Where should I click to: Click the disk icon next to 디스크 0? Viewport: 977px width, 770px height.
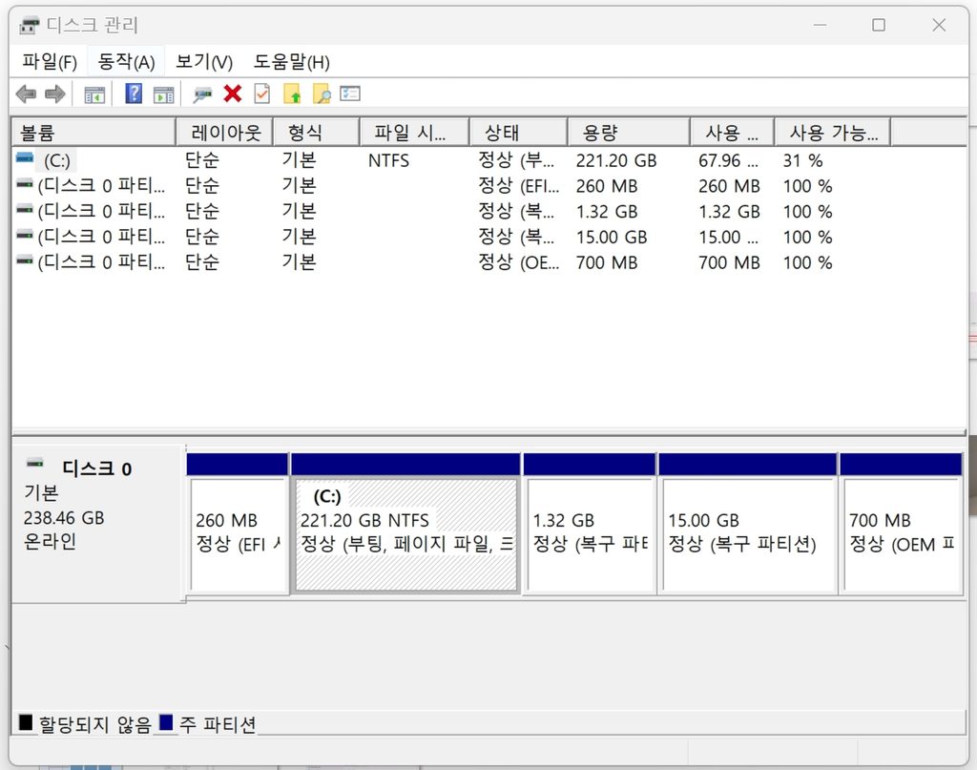pyautogui.click(x=35, y=464)
